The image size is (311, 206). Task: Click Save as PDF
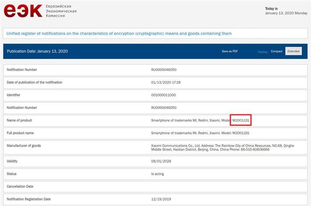pyautogui.click(x=230, y=51)
